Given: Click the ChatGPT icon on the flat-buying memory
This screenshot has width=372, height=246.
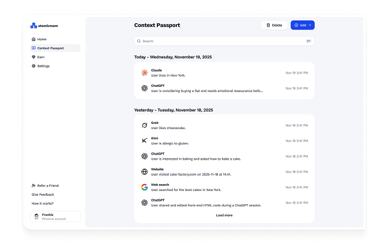Looking at the screenshot, I should click(145, 88).
